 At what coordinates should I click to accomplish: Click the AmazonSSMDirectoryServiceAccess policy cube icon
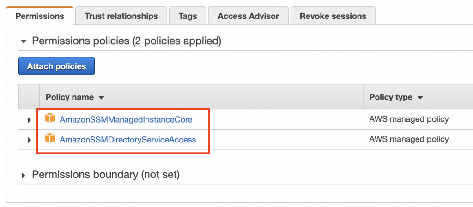tap(49, 139)
